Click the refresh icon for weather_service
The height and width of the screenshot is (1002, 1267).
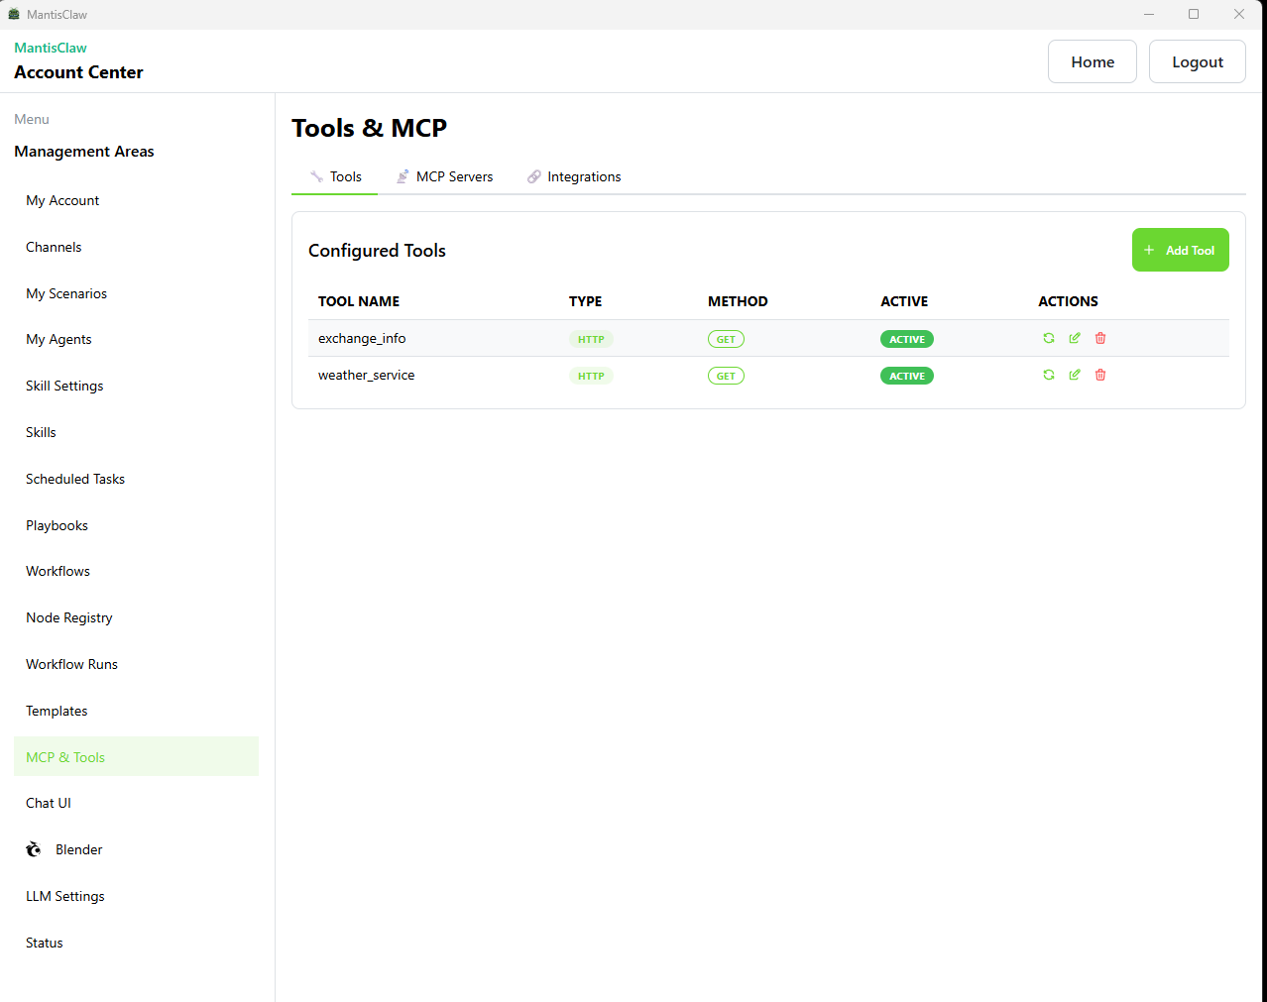pyautogui.click(x=1049, y=375)
